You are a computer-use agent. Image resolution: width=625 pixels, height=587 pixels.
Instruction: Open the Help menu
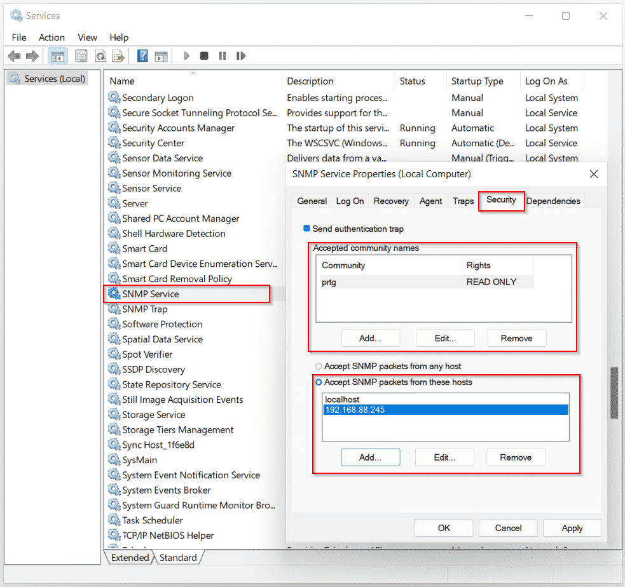coord(119,37)
